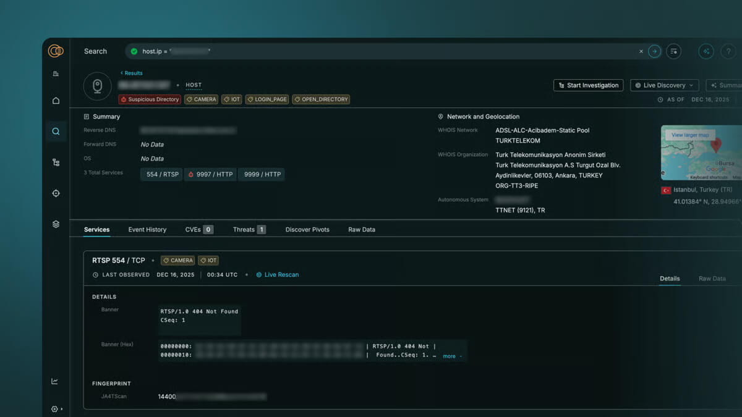Click the sparkle share icon in the top bar

coord(706,51)
